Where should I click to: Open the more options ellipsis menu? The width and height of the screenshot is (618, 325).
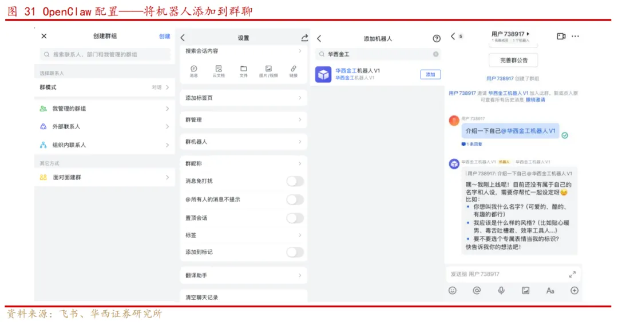coord(576,36)
